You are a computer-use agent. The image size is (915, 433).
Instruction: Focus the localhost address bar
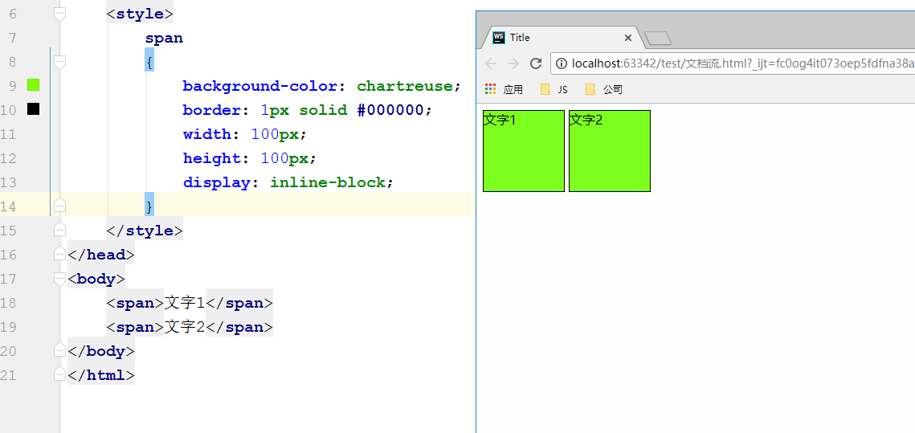[733, 63]
